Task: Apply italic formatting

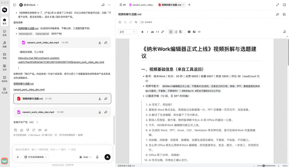Action: [147, 32]
